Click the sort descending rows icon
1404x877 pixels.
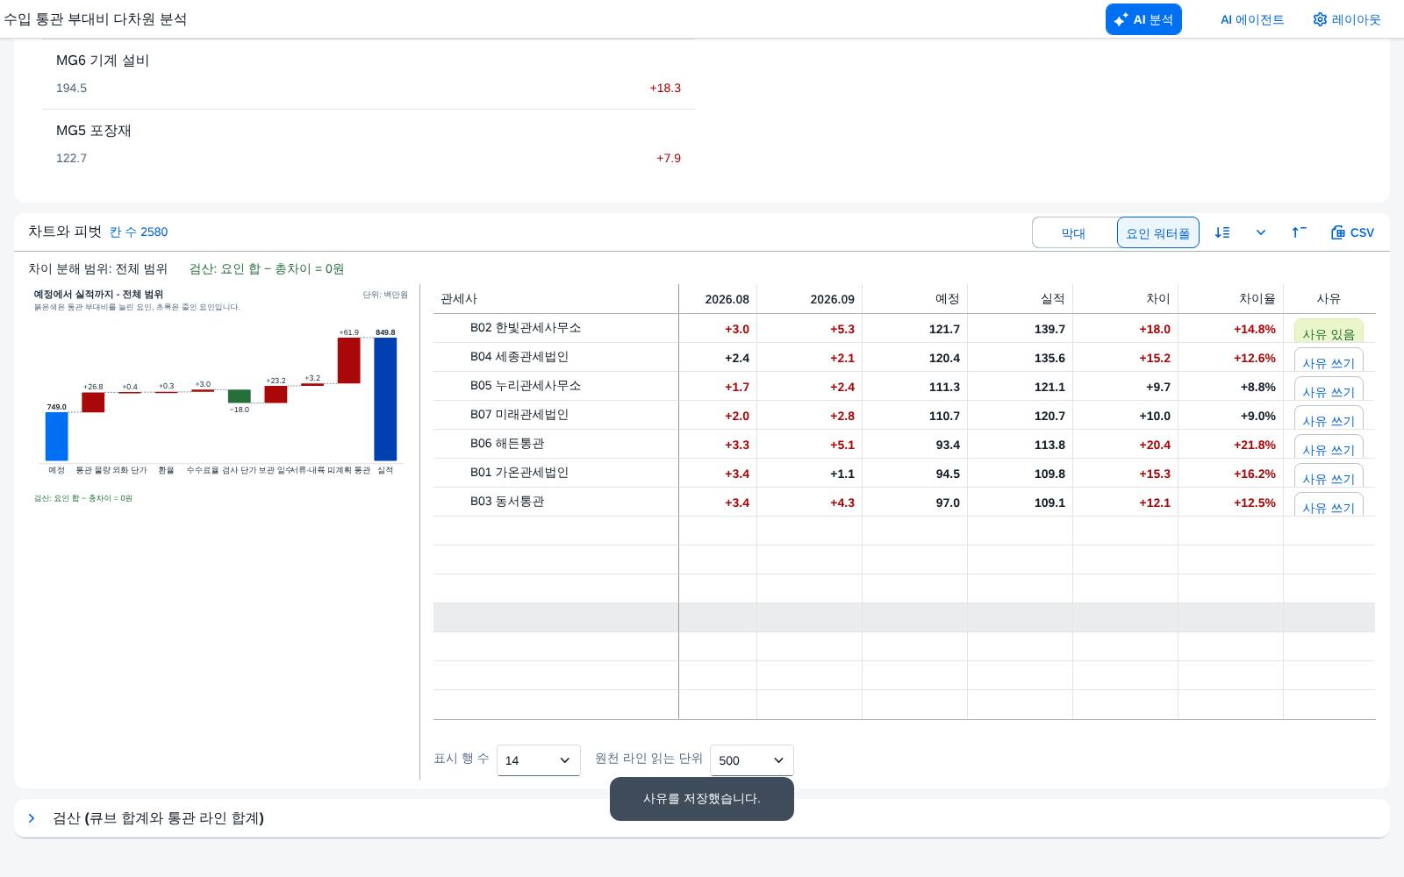tap(1222, 232)
